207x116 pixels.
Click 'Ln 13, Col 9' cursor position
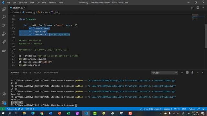(x=150, y=109)
